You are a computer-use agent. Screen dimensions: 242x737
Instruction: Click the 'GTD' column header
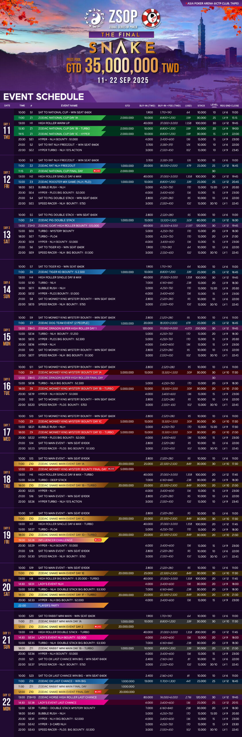coord(127,106)
